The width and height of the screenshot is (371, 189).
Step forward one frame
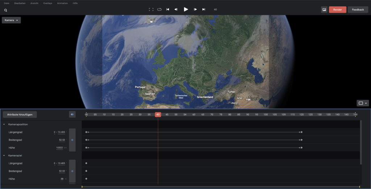[x=195, y=9]
